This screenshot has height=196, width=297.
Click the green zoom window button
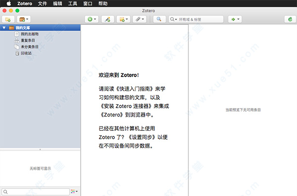point(17,10)
